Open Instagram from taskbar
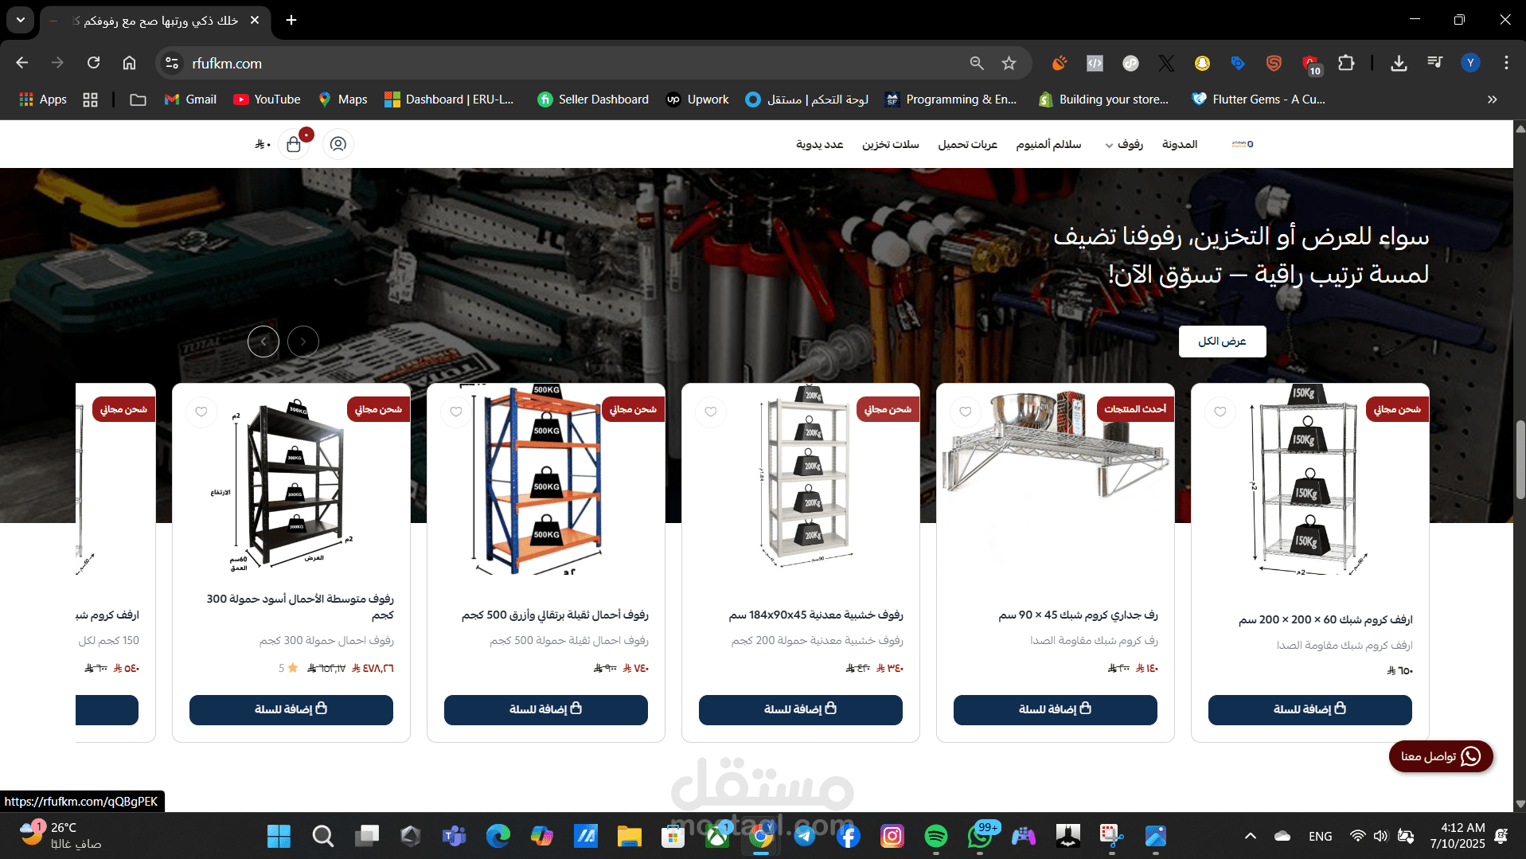 (892, 836)
